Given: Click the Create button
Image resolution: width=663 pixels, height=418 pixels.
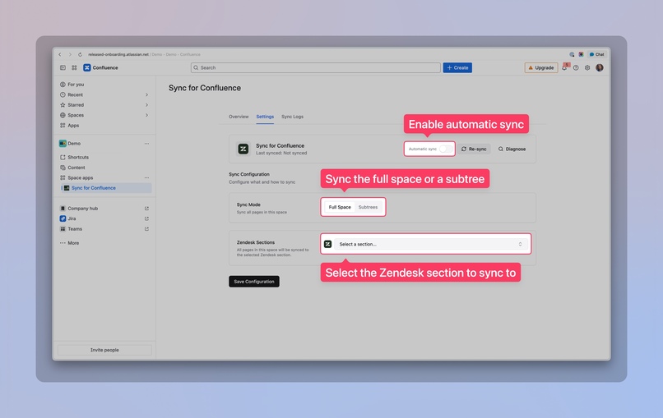Looking at the screenshot, I should pos(457,67).
